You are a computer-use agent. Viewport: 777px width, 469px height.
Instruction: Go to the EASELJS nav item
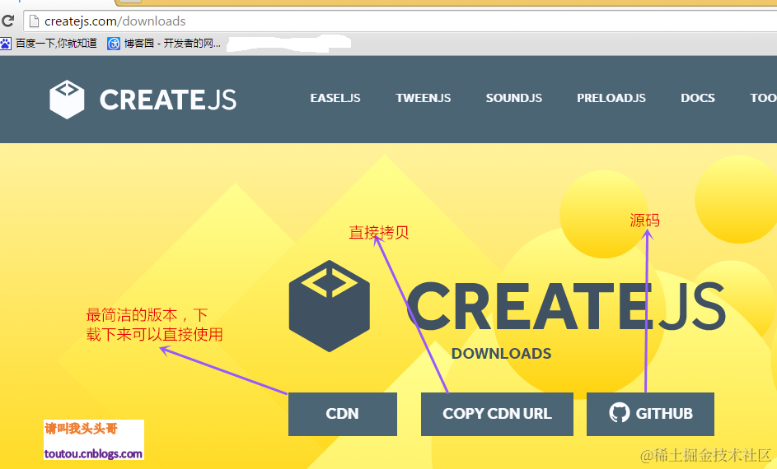[335, 98]
